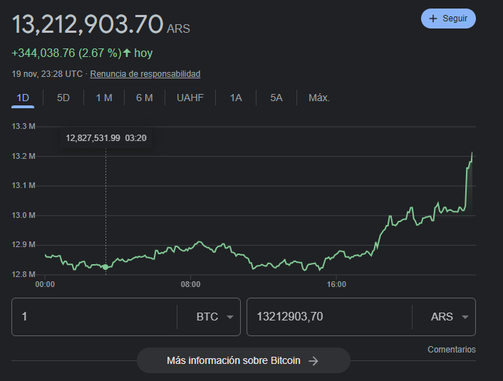Click the Seguir follow button
Screen dimensions: 503x381
448,19
